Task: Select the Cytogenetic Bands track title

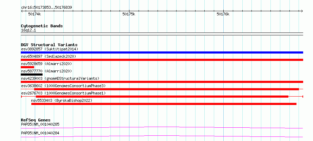Action: coord(42,26)
